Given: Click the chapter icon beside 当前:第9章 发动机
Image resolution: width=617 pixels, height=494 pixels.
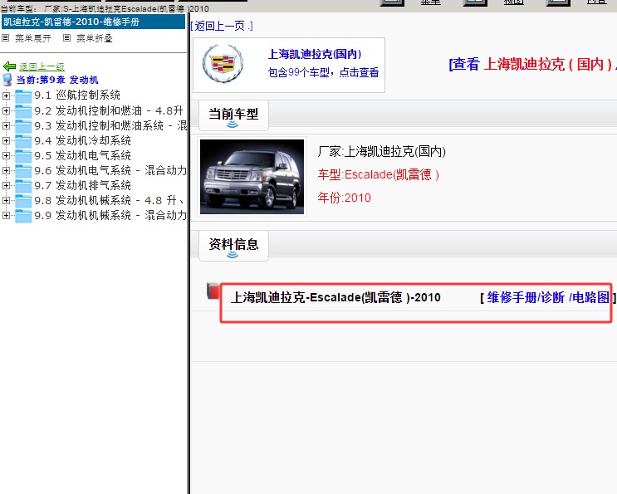Looking at the screenshot, I should [x=7, y=80].
